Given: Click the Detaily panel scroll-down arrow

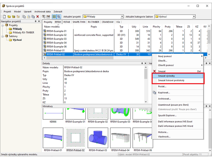Looking at the screenshot, I should (x=146, y=102).
